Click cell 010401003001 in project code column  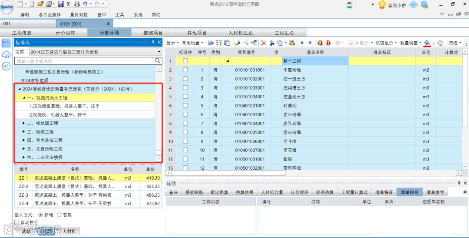coord(251,114)
